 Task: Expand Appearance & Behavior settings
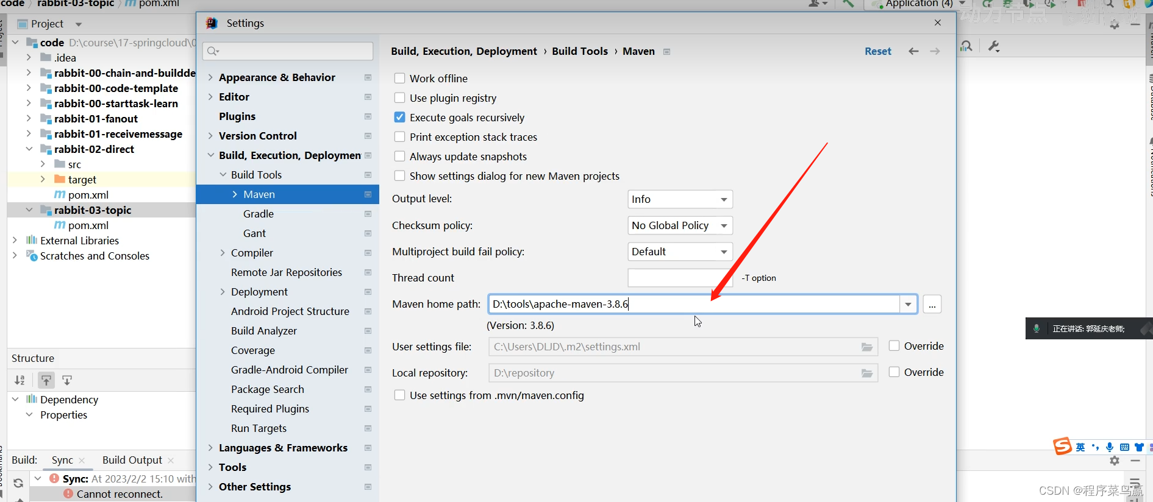coord(210,77)
